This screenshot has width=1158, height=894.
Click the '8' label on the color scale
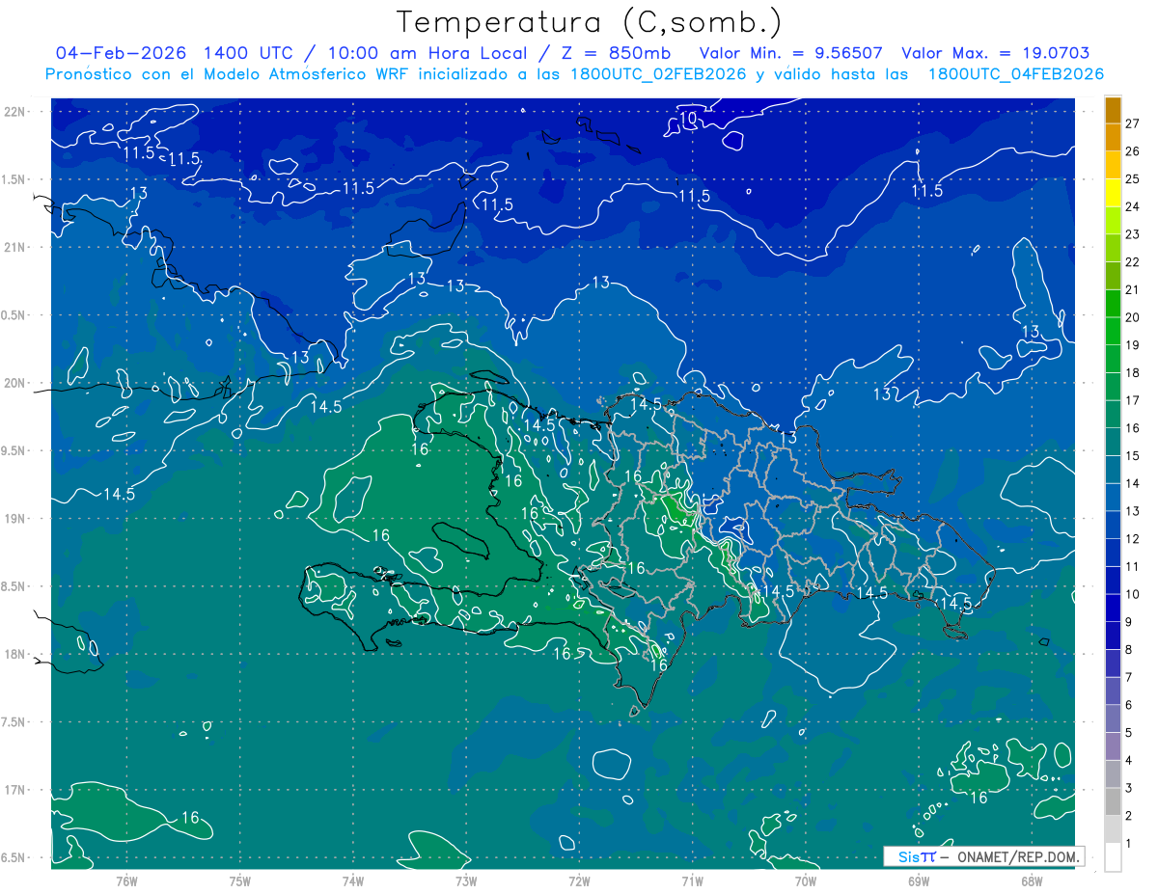click(1129, 649)
